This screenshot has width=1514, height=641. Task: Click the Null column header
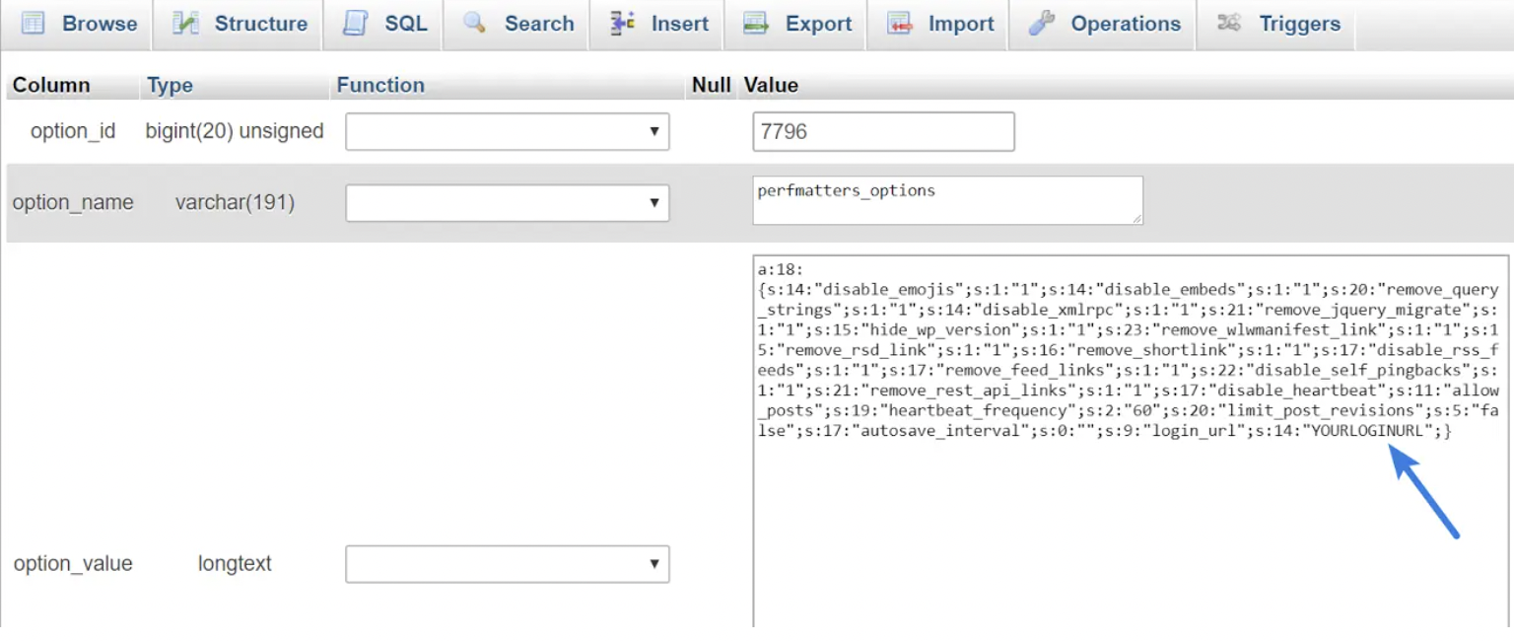point(711,85)
